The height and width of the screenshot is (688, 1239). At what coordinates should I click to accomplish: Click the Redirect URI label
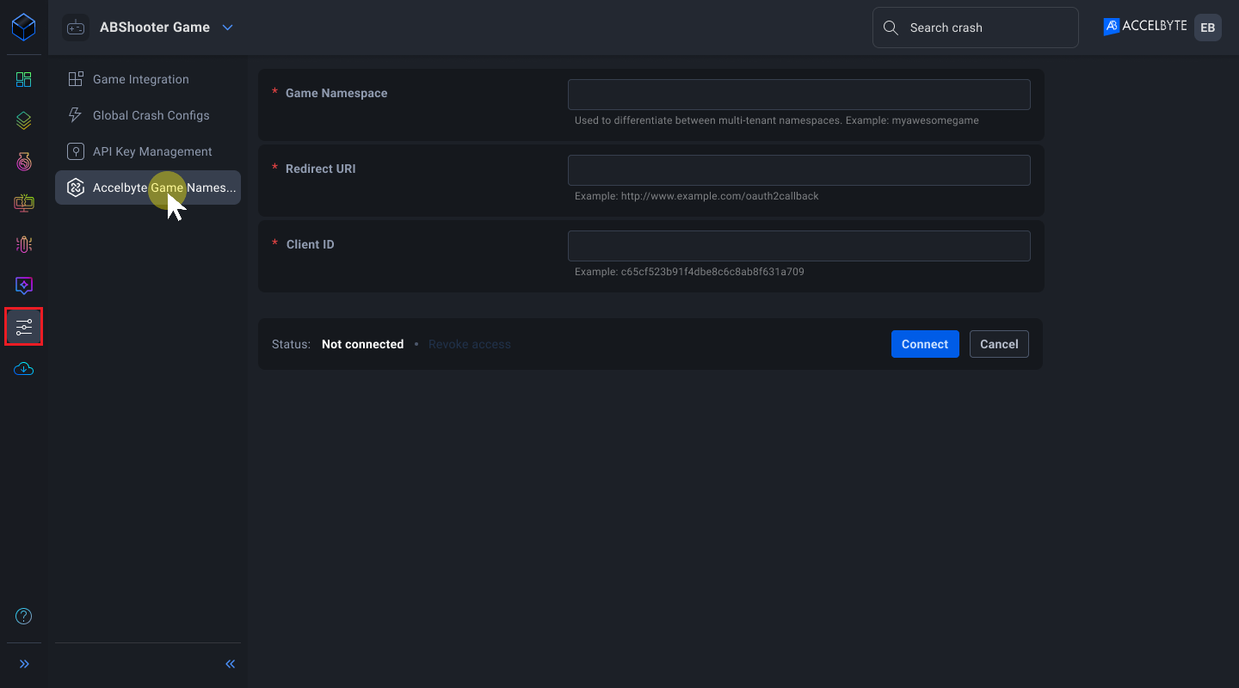point(321,169)
